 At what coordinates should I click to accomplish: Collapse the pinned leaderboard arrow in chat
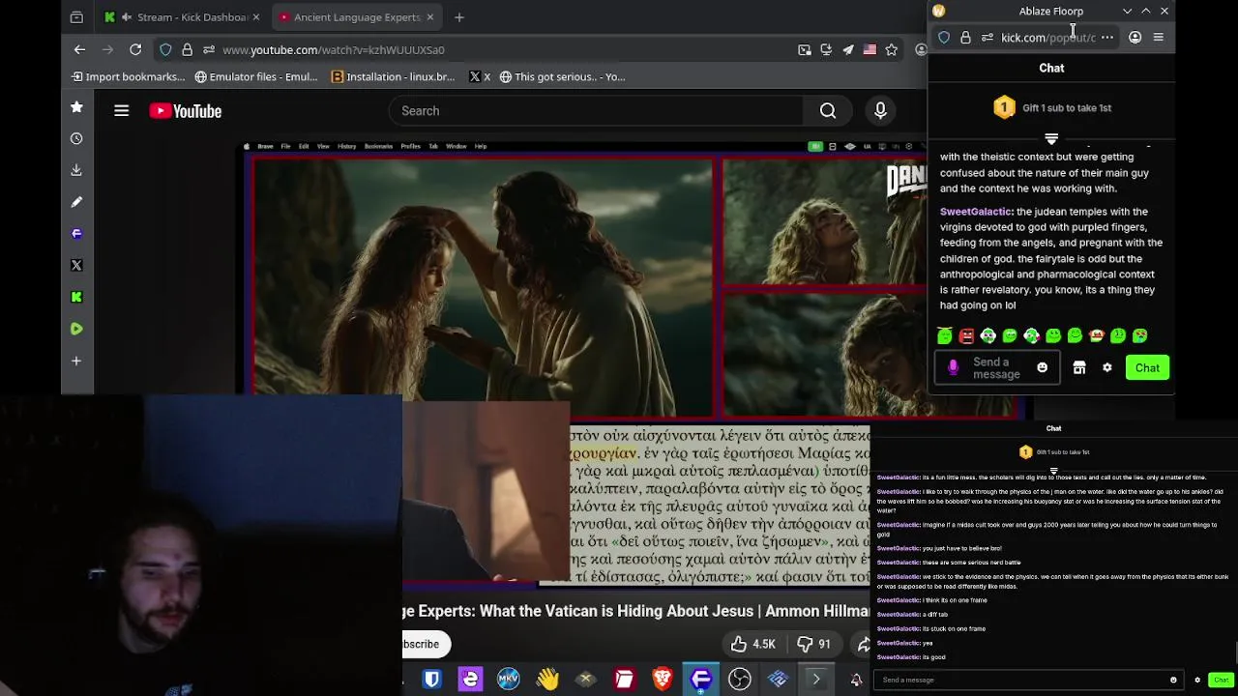coord(1051,139)
